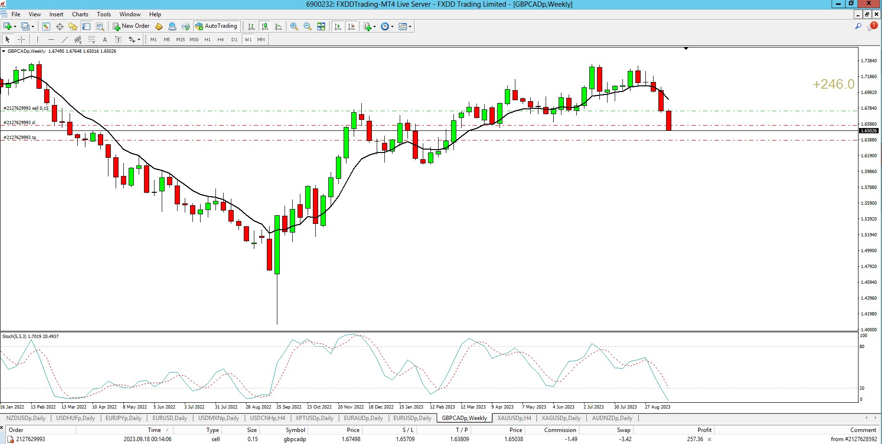
Task: Open the Tile Windows layout icon
Action: pyautogui.click(x=321, y=26)
